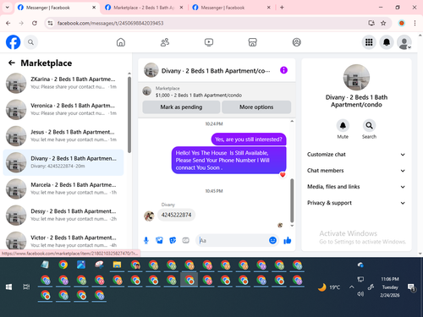
Task: Switch to Marketplace - 2 Beds tab
Action: click(x=144, y=8)
